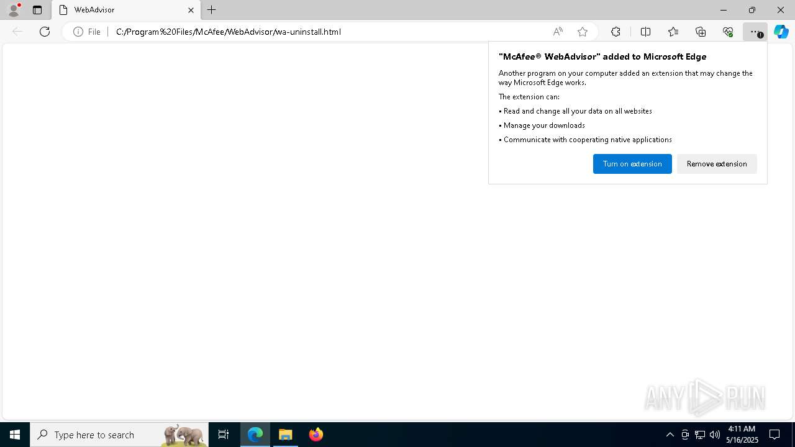Open the tab actions menu icon
This screenshot has height=447, width=795.
37,10
